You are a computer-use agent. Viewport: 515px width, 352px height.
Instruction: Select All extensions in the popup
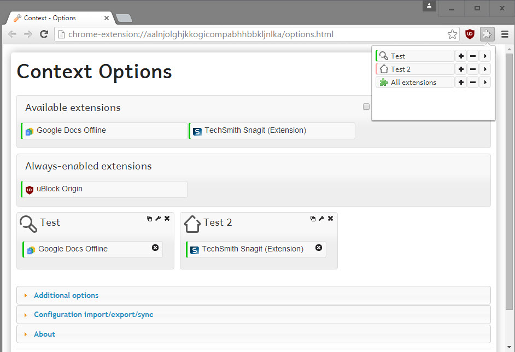click(415, 83)
